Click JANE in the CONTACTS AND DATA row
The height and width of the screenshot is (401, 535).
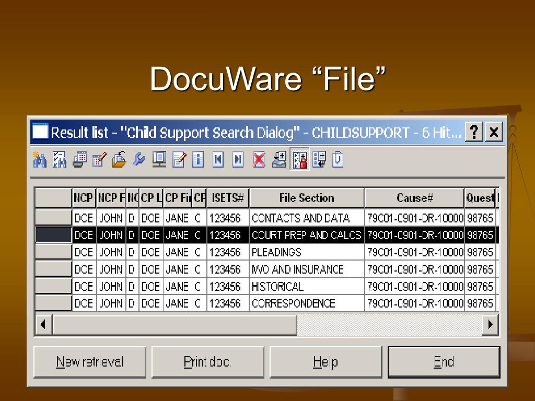[178, 218]
